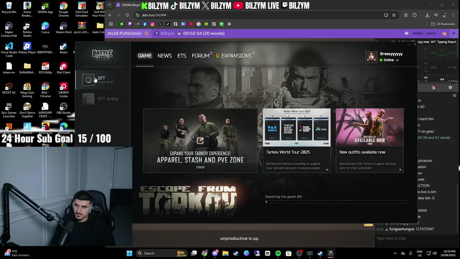Open the GAME tab in Battlestate launcher
This screenshot has height=259, width=460.
(145, 56)
